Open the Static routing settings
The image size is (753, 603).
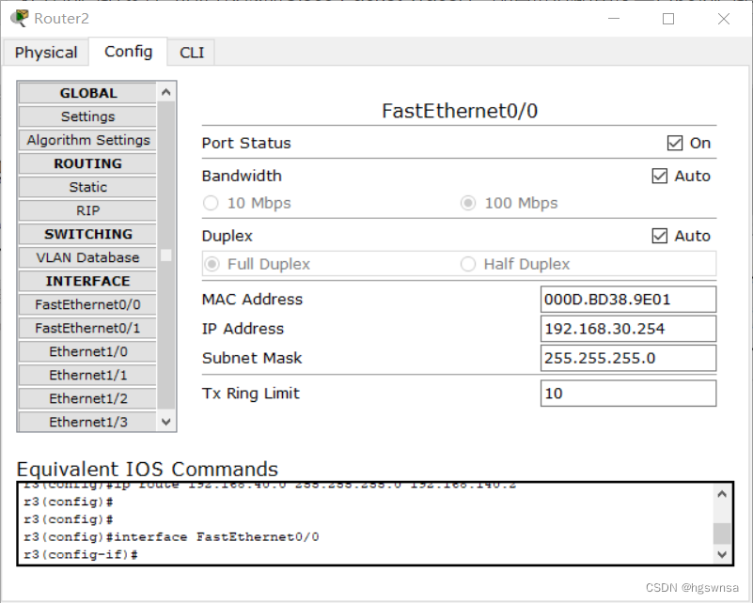click(87, 187)
